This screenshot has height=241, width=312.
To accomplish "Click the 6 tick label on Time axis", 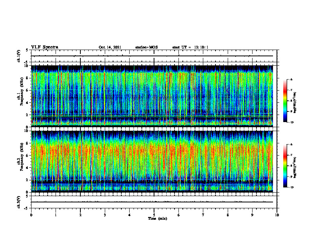I will pos(179,215).
